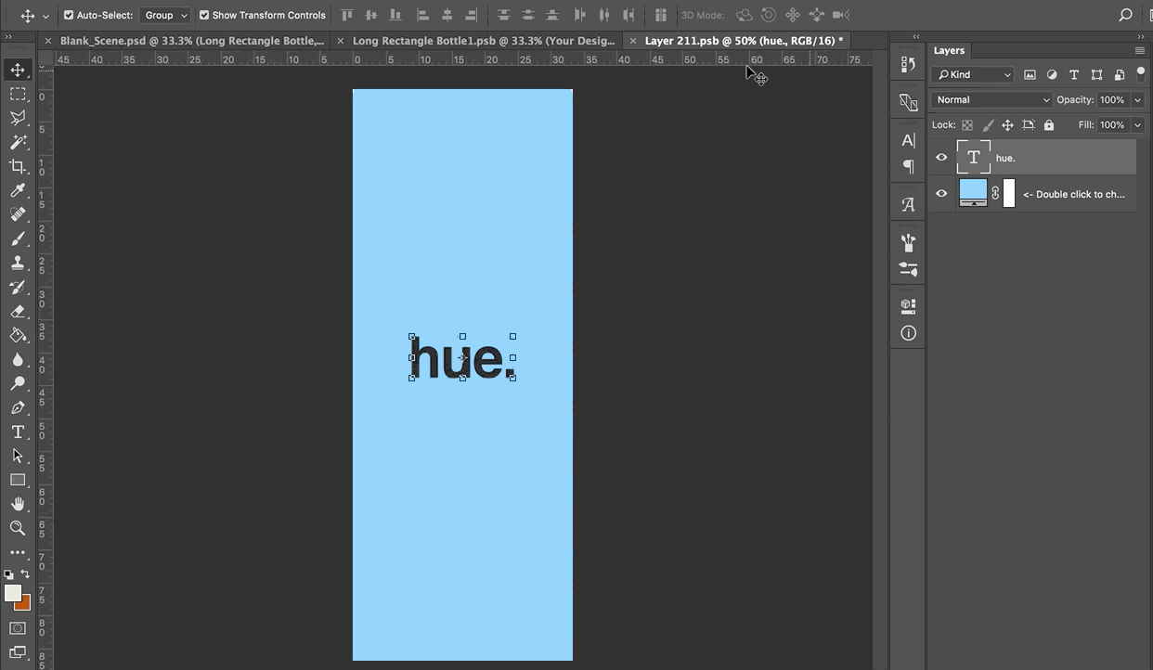The width and height of the screenshot is (1153, 670).
Task: Open the Edit Toolbar three-dots menu
Action: point(18,553)
